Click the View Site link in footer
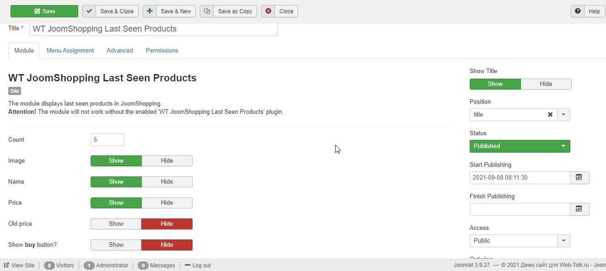Image resolution: width=606 pixels, height=271 pixels. (19, 266)
